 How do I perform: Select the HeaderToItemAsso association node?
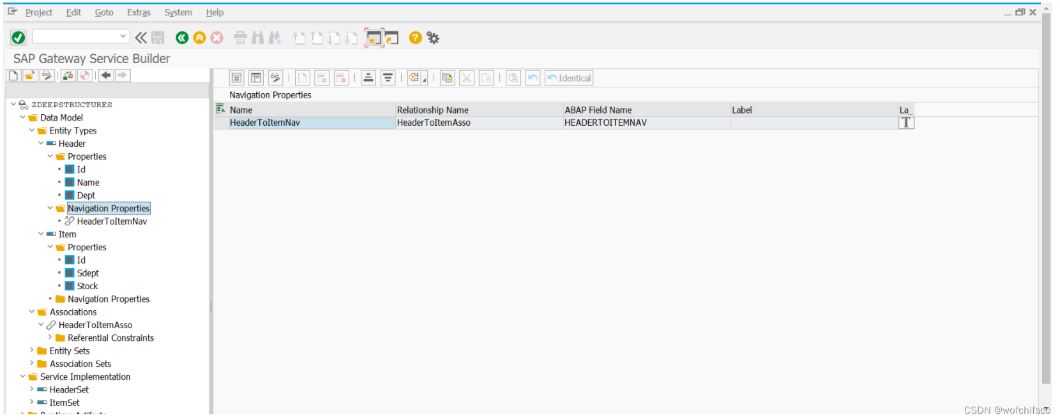pyautogui.click(x=95, y=325)
